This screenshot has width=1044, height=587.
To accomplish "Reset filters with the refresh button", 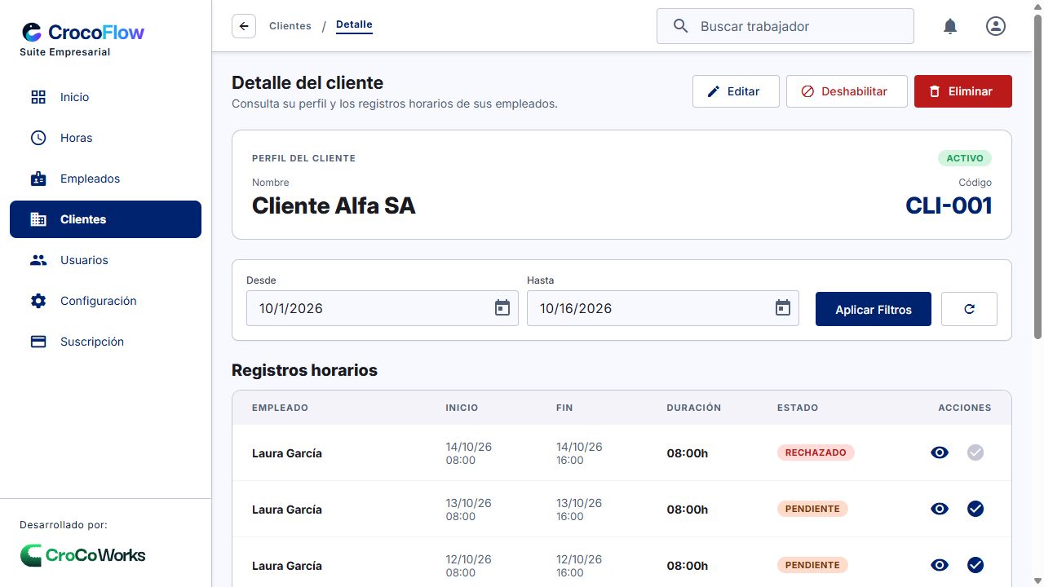I will coord(969,309).
